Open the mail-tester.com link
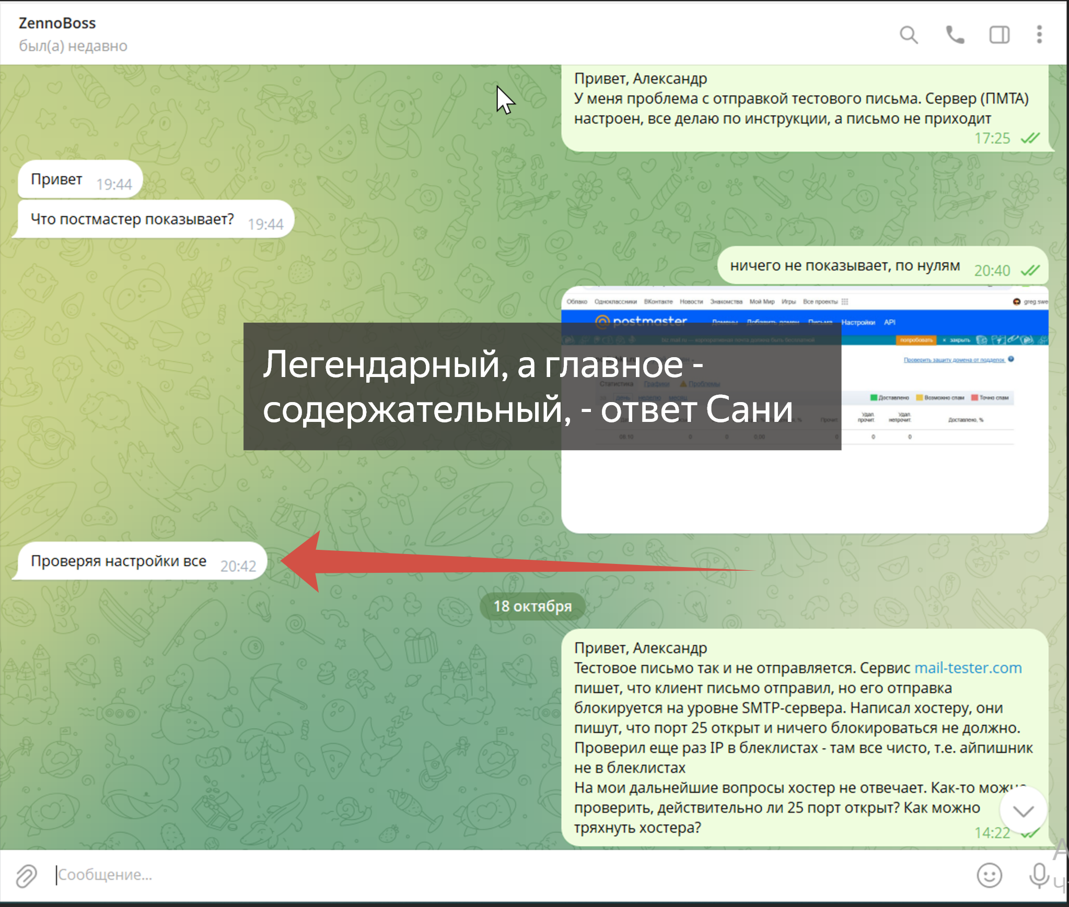This screenshot has width=1069, height=907. (x=968, y=668)
